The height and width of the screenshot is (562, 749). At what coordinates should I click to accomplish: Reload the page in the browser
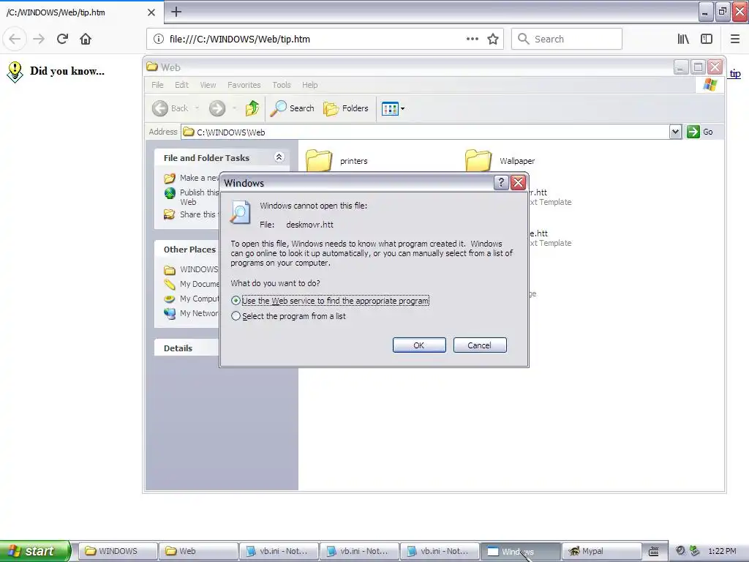point(62,39)
